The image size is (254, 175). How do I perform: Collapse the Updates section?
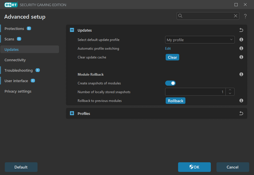72,30
